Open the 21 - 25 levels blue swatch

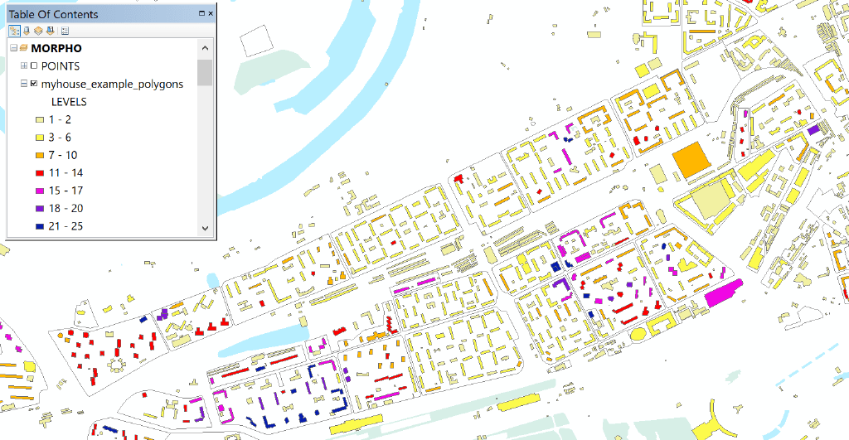(40, 226)
